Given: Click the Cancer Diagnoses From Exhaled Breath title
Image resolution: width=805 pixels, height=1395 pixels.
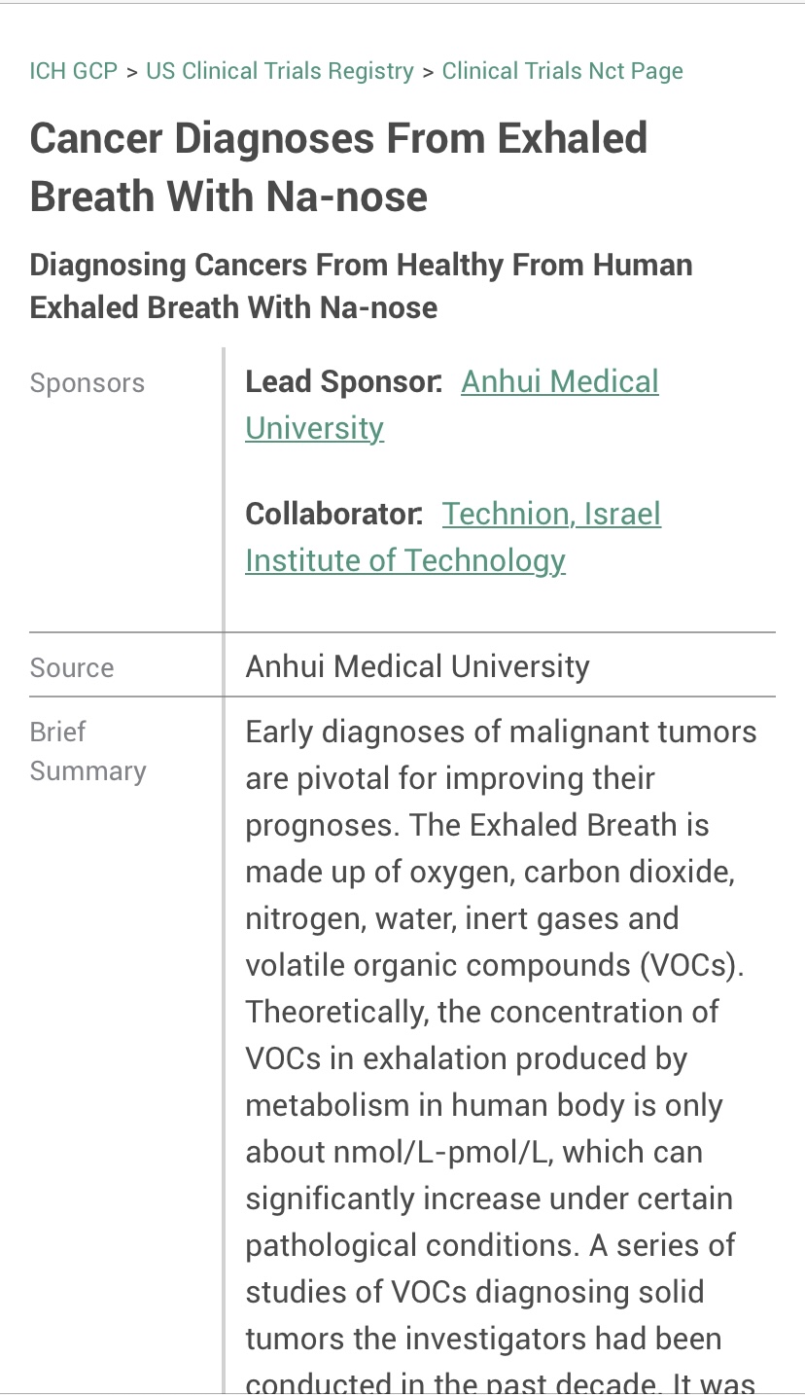Looking at the screenshot, I should pyautogui.click(x=338, y=167).
